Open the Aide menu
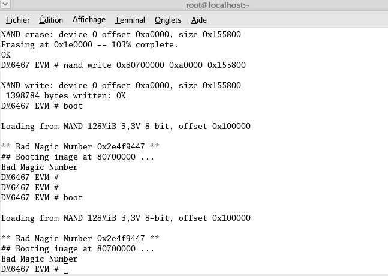The width and height of the screenshot is (388, 276). [x=198, y=20]
